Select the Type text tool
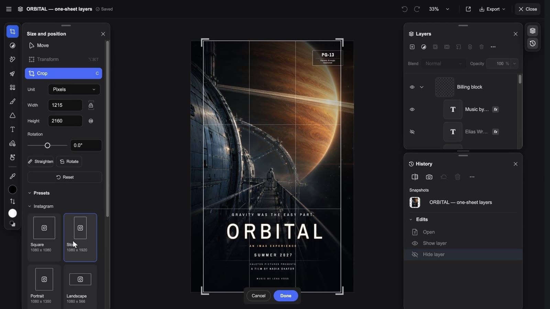Image resolution: width=550 pixels, height=309 pixels. click(12, 129)
